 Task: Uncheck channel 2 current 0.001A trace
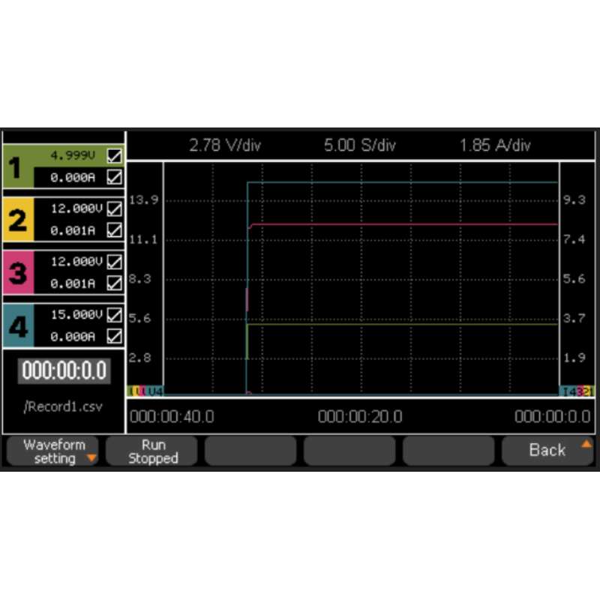click(115, 230)
